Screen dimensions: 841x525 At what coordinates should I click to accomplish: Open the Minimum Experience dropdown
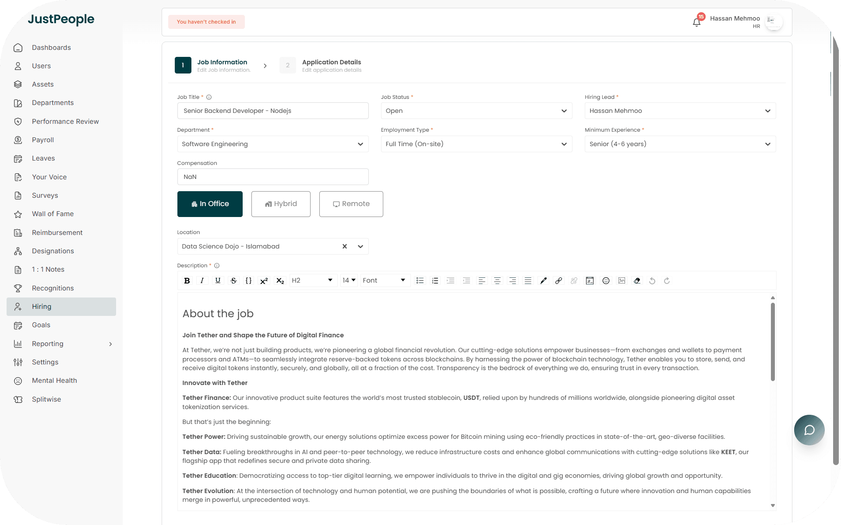[x=680, y=144]
